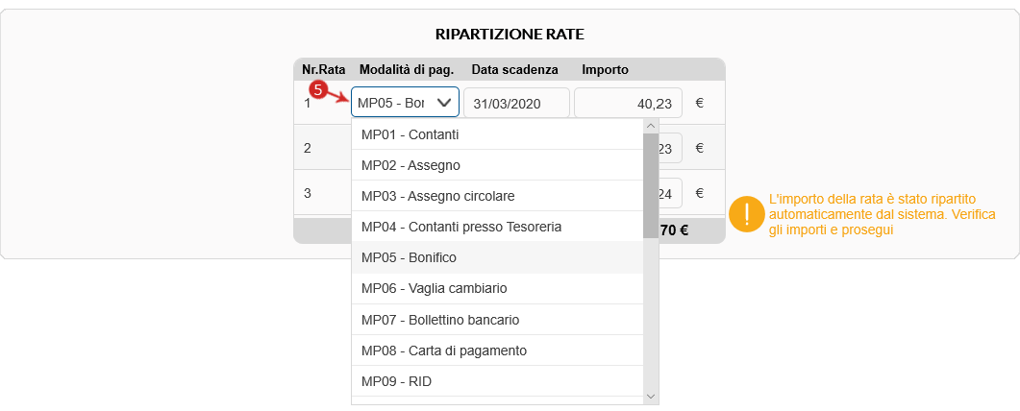Image resolution: width=1020 pixels, height=411 pixels.
Task: Select the highlighted MP05 - Bonifico option
Action: (x=498, y=257)
